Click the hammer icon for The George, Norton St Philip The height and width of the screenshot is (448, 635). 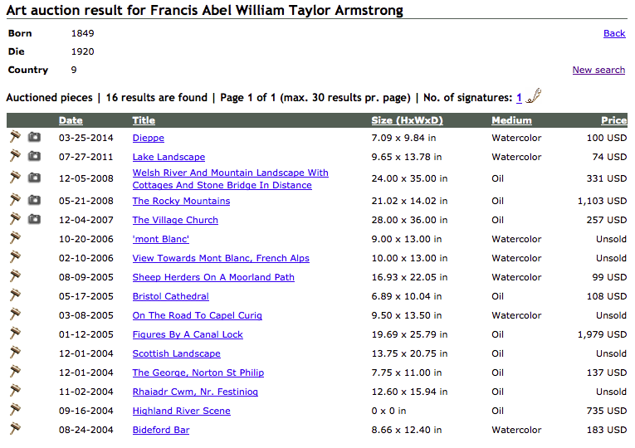pyautogui.click(x=15, y=371)
